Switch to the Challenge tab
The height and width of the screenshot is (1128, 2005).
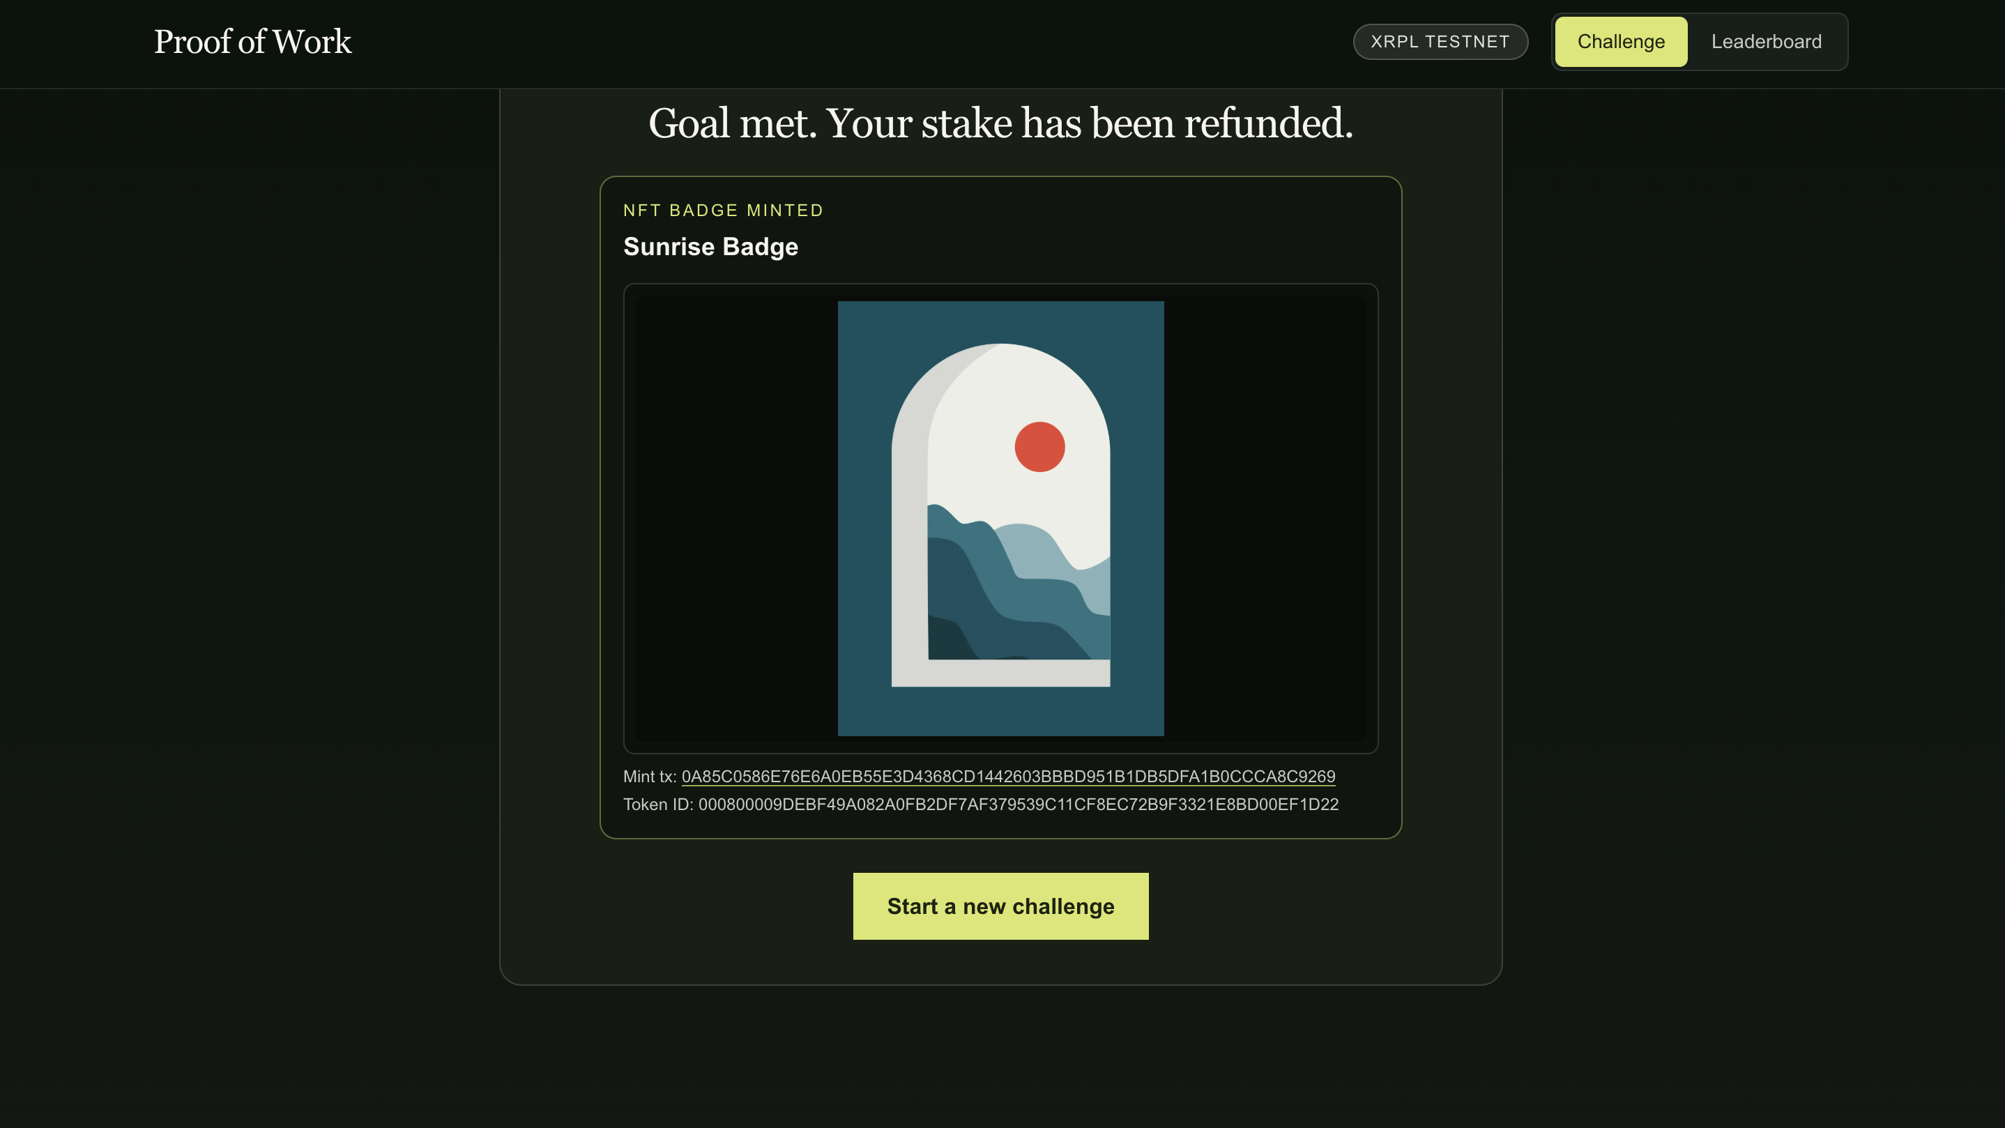point(1620,42)
